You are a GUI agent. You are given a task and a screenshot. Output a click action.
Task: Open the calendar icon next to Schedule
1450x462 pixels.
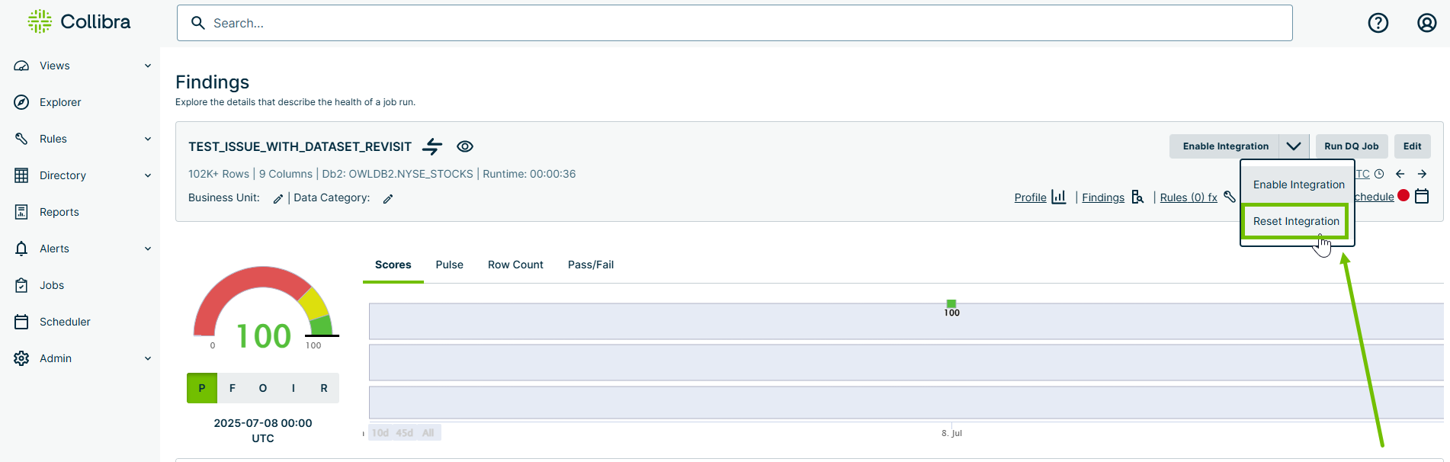[x=1422, y=197]
